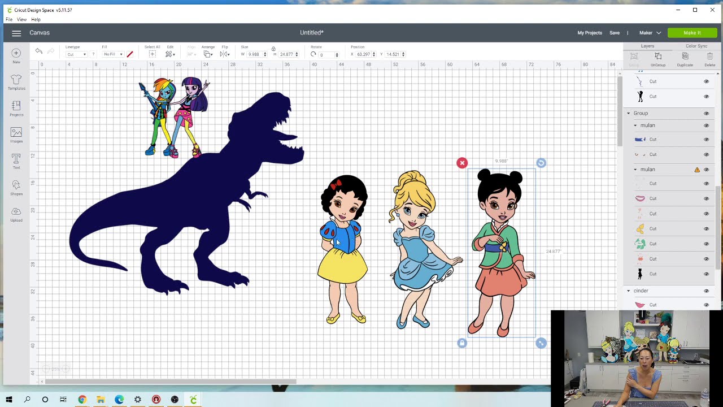This screenshot has width=723, height=407.
Task: Collapse the Group layer tree
Action: click(628, 114)
